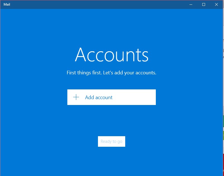Image resolution: width=224 pixels, height=176 pixels.
Task: Click the Add account button
Action: click(111, 97)
